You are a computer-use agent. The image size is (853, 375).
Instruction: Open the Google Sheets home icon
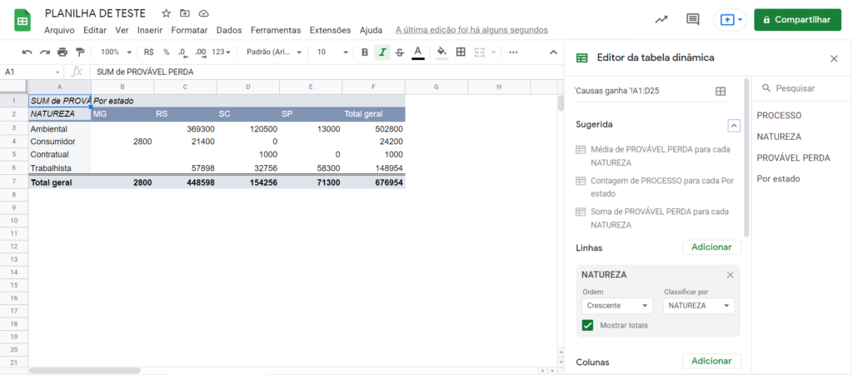tap(22, 21)
